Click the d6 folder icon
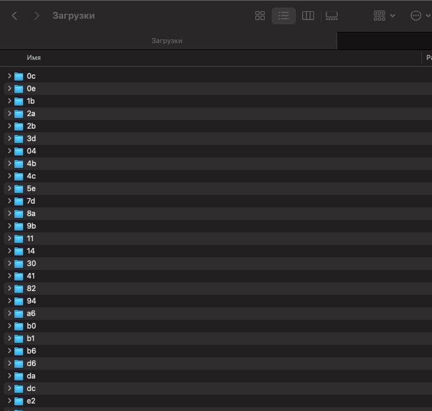 click(19, 364)
